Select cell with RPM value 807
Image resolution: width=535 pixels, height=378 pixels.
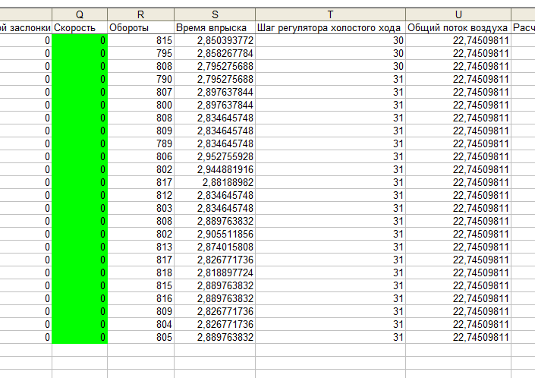click(x=140, y=92)
